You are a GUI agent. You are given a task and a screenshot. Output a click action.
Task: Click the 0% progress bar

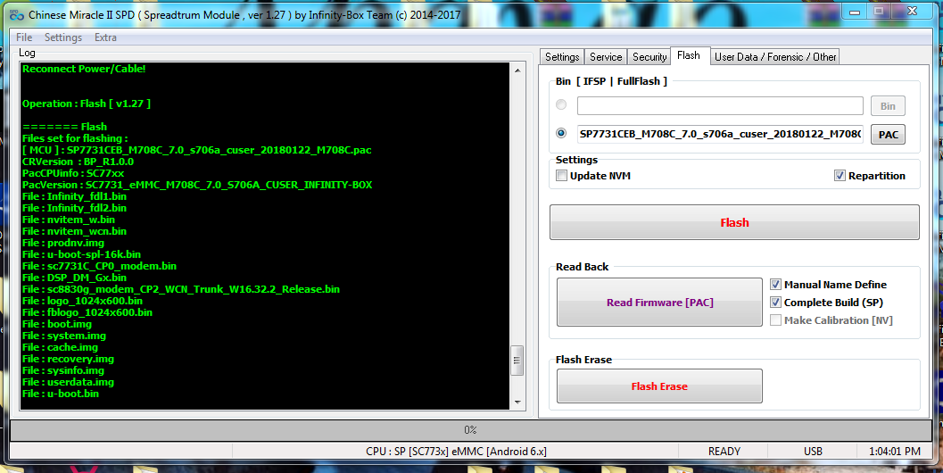(x=471, y=429)
